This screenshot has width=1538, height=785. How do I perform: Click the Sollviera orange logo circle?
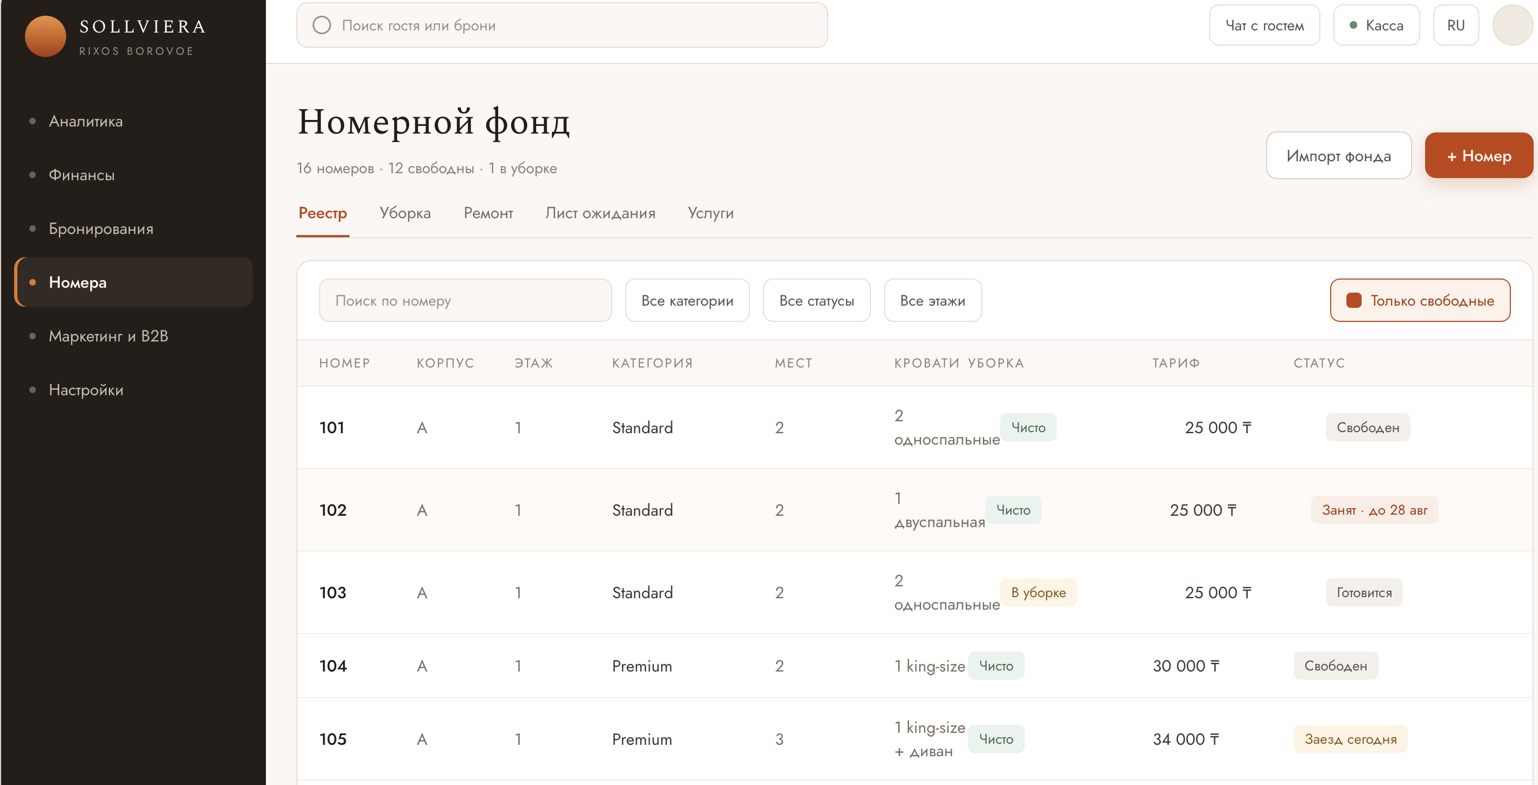point(46,36)
